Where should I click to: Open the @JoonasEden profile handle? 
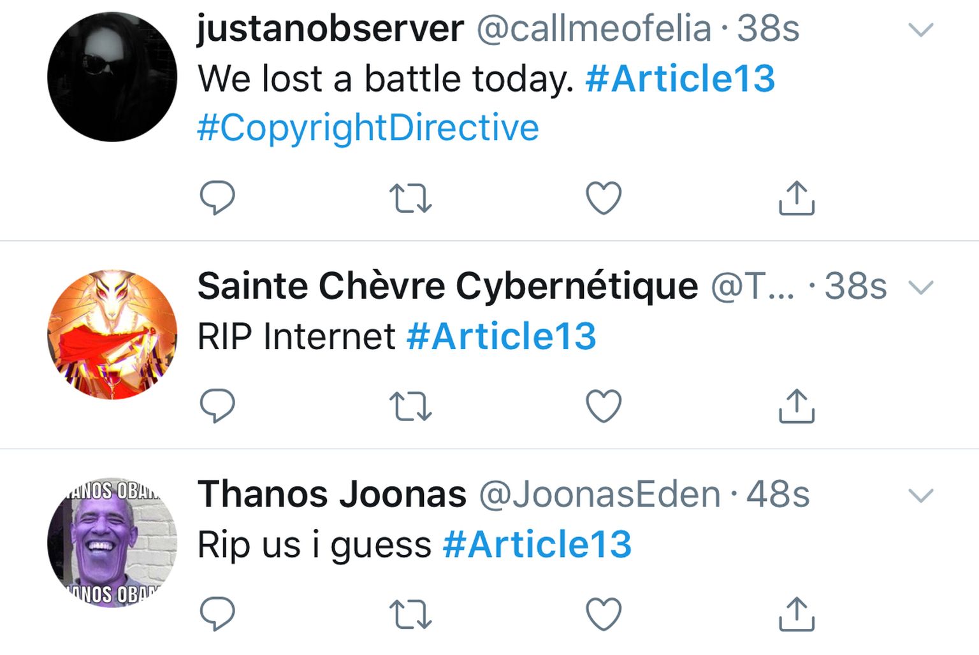(x=600, y=494)
